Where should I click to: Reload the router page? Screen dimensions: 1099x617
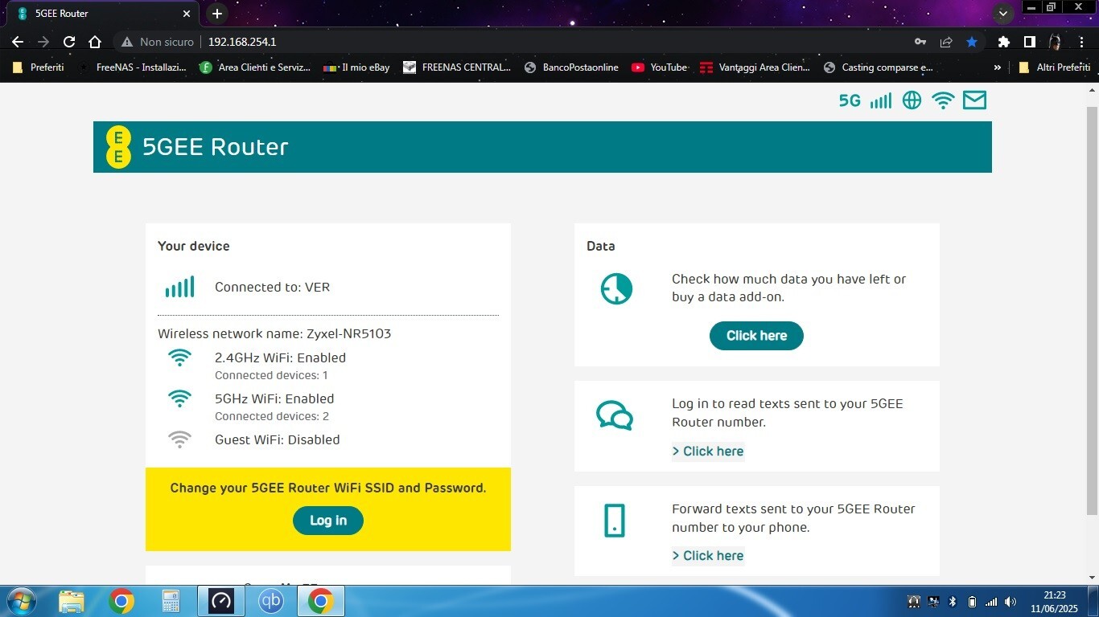pyautogui.click(x=69, y=42)
